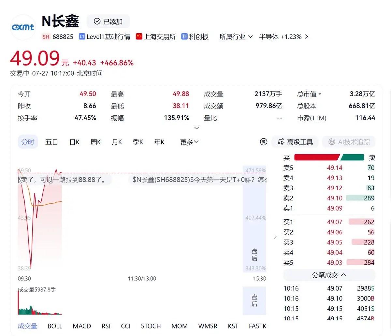Switch to the 日K chart tab
Image resolution: width=391 pixels, height=336 pixels.
(75, 142)
